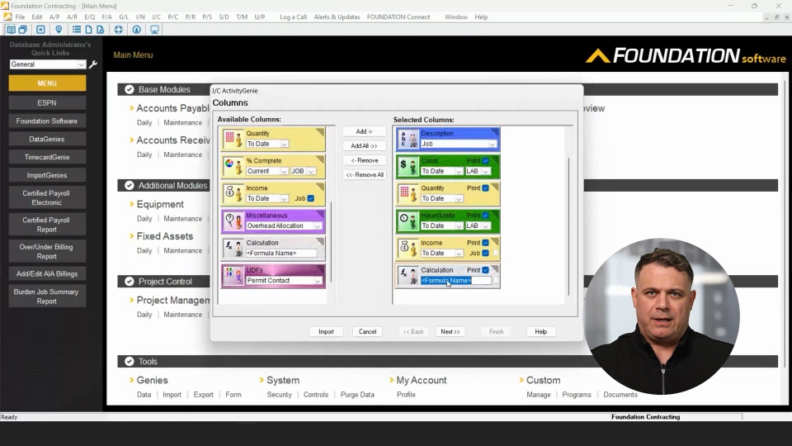
Task: Toggle Print checkbox on selected Income column
Action: [485, 243]
